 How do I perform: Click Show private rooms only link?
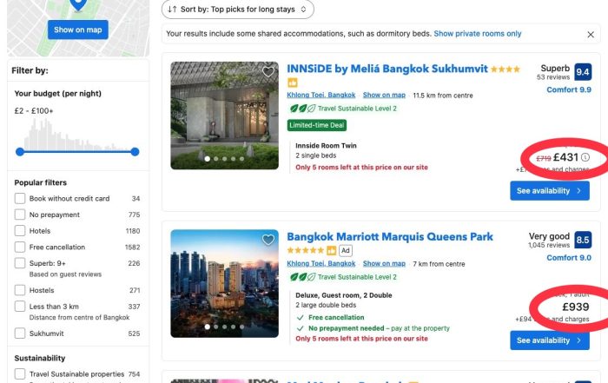pos(478,34)
